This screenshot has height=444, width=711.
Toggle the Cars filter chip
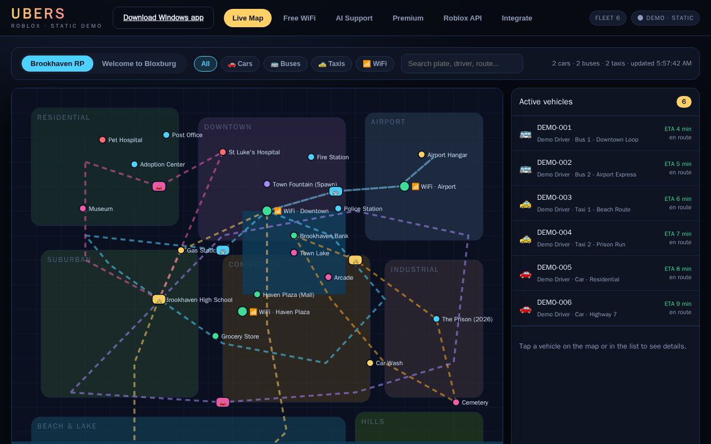click(240, 64)
